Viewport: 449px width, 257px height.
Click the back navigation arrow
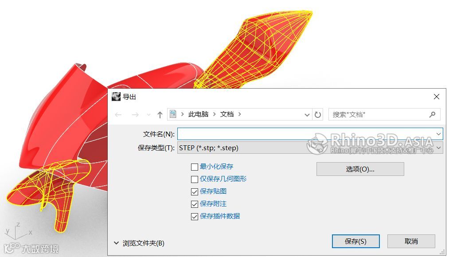coord(118,115)
